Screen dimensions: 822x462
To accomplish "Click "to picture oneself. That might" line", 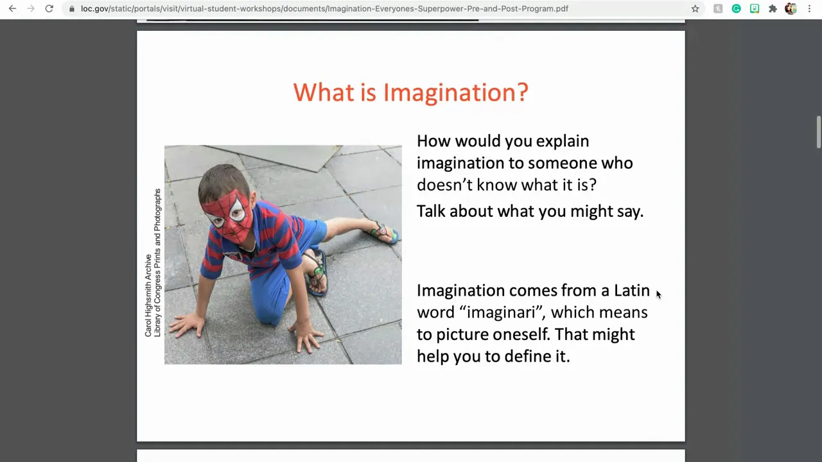I will tap(526, 334).
